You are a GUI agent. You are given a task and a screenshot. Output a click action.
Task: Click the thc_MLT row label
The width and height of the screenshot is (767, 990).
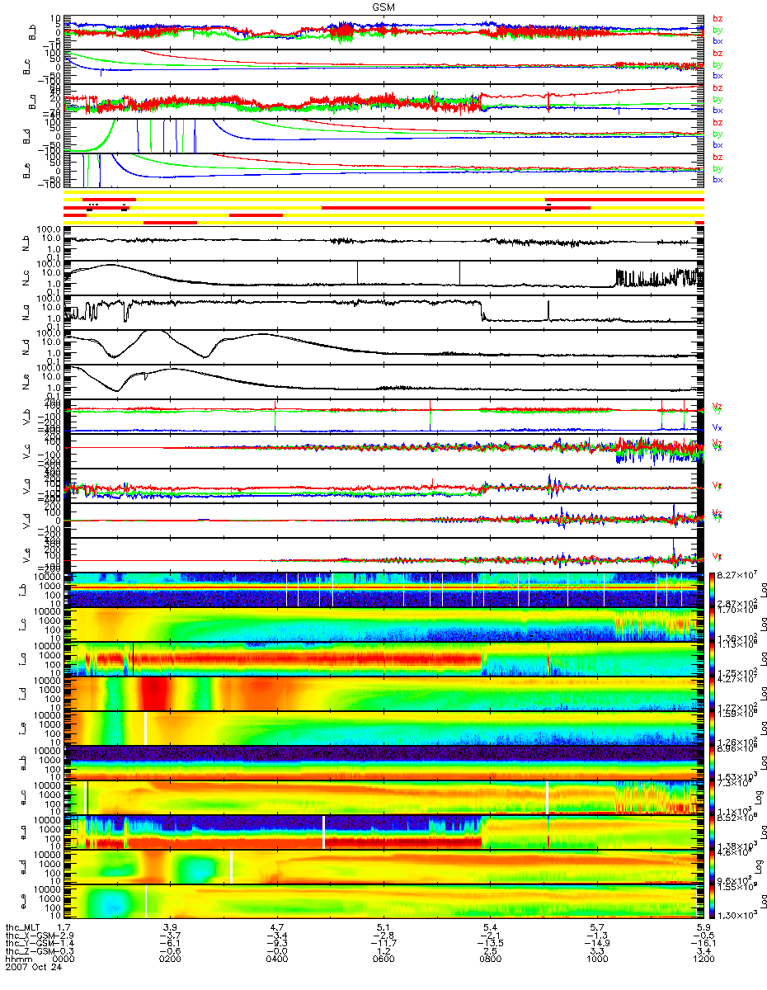click(21, 926)
